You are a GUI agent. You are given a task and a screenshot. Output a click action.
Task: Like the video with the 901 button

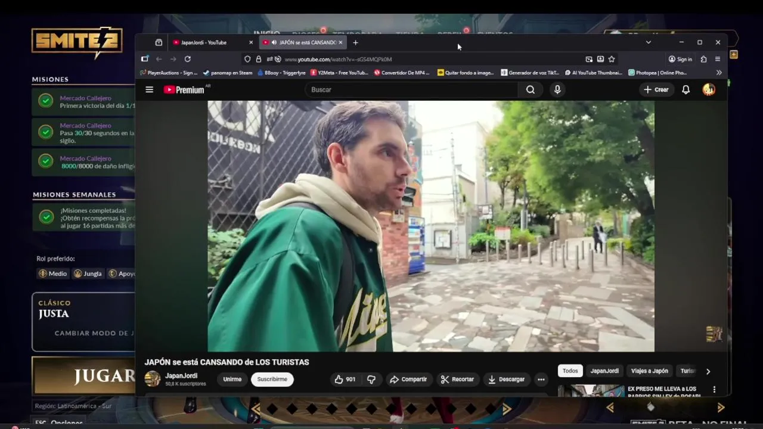[345, 379]
